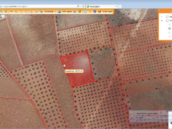Screen dimensions: 172x129
Task: Uncheck the checked sublayer checkbox
Action: point(170,28)
